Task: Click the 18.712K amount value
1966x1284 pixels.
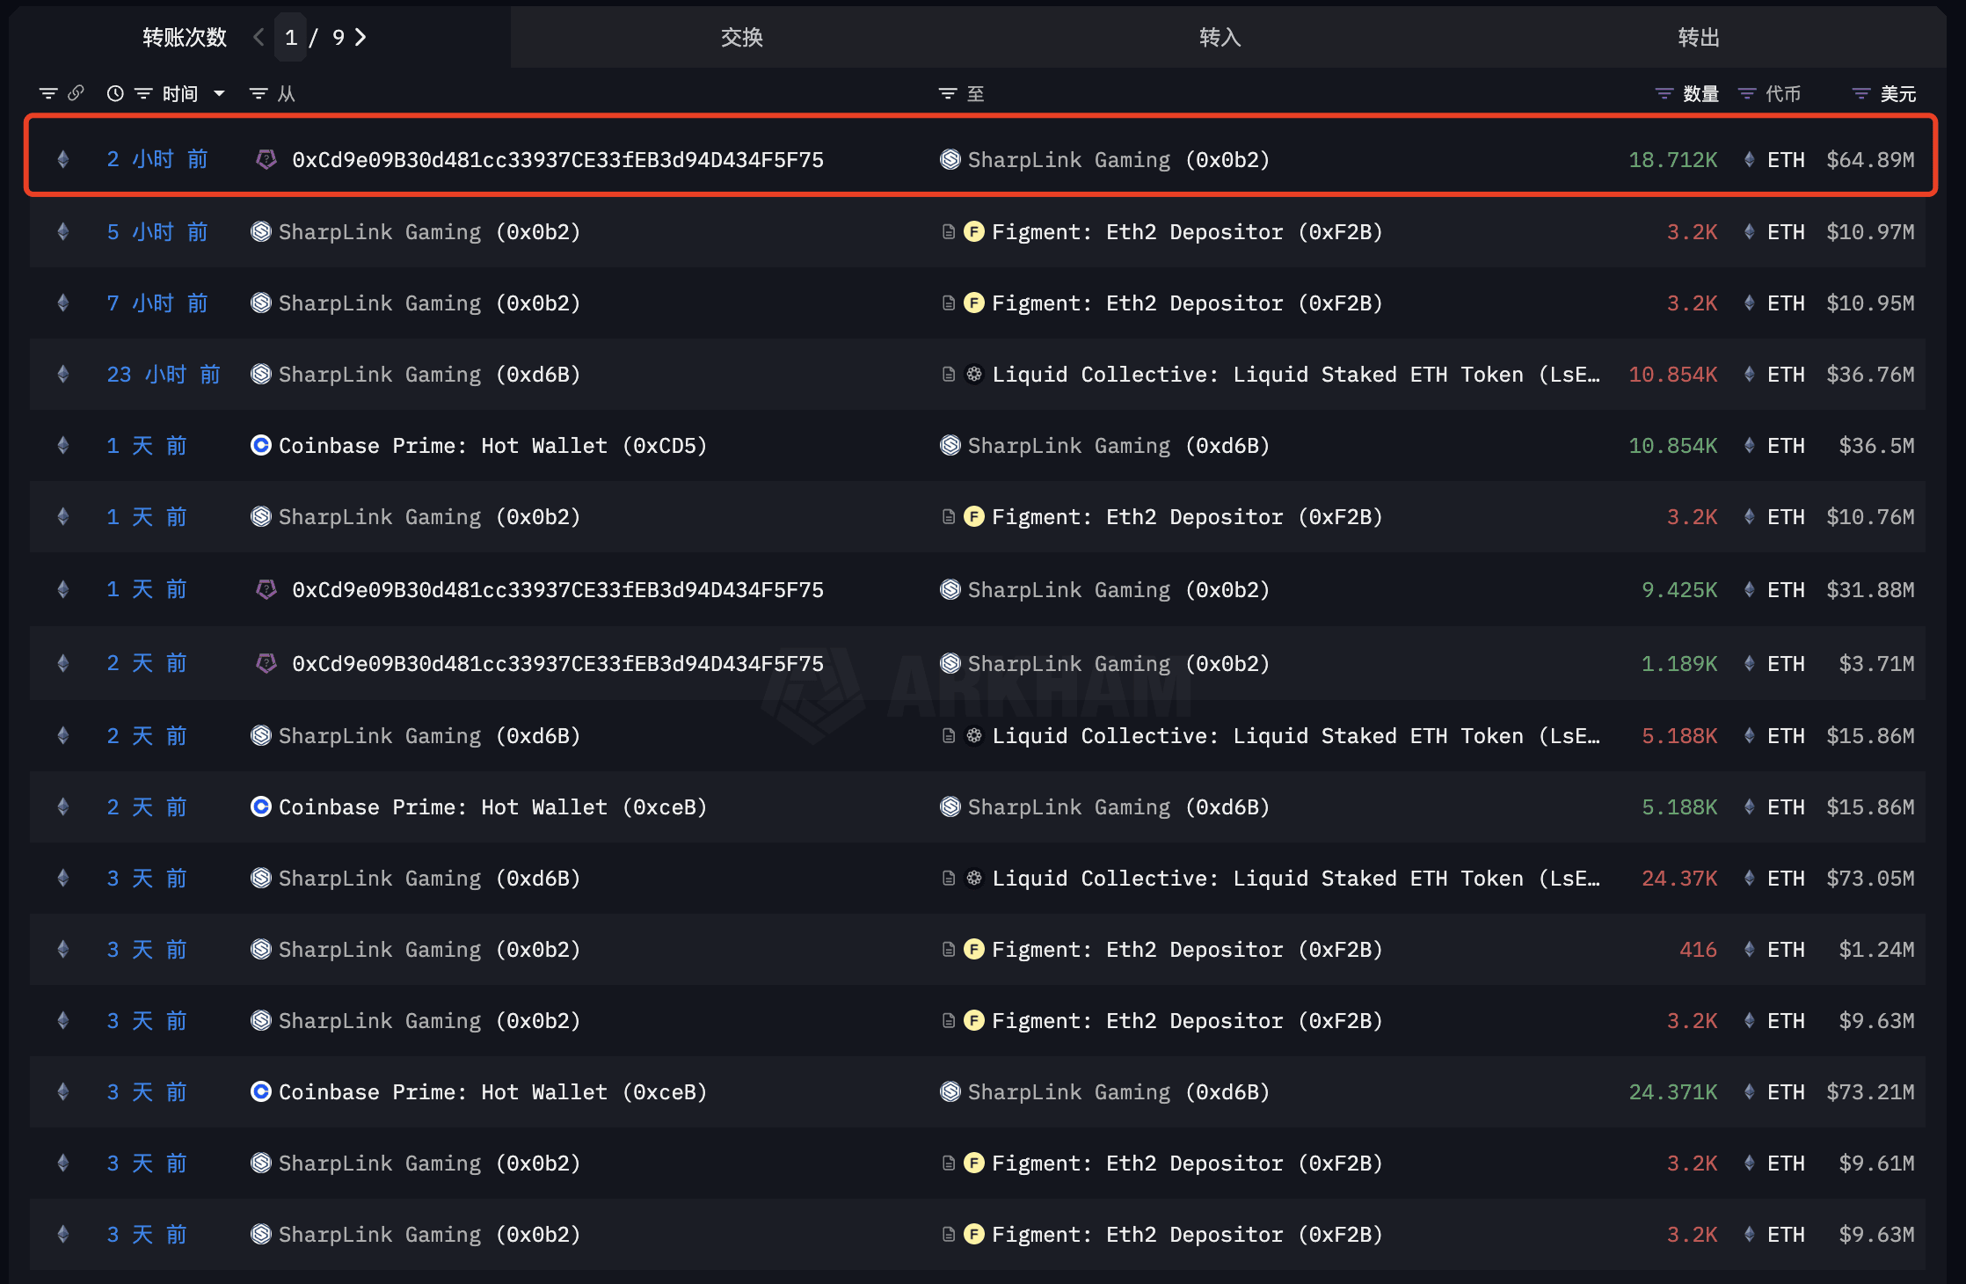Action: pyautogui.click(x=1672, y=159)
